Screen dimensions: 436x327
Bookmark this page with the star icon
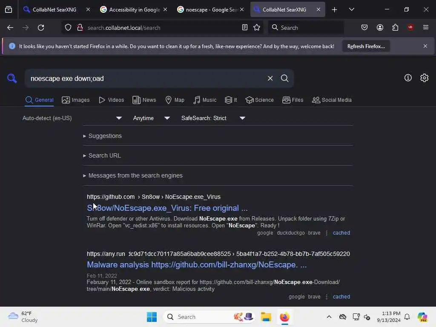[x=257, y=28]
